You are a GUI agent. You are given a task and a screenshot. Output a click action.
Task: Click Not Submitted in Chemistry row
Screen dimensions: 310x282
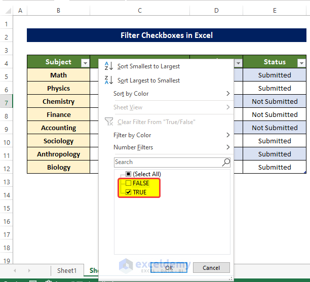pos(275,101)
